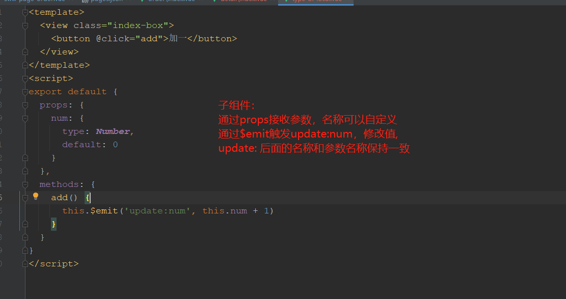The height and width of the screenshot is (299, 566).
Task: Click the opening <template> tag text
Action: pyautogui.click(x=57, y=12)
